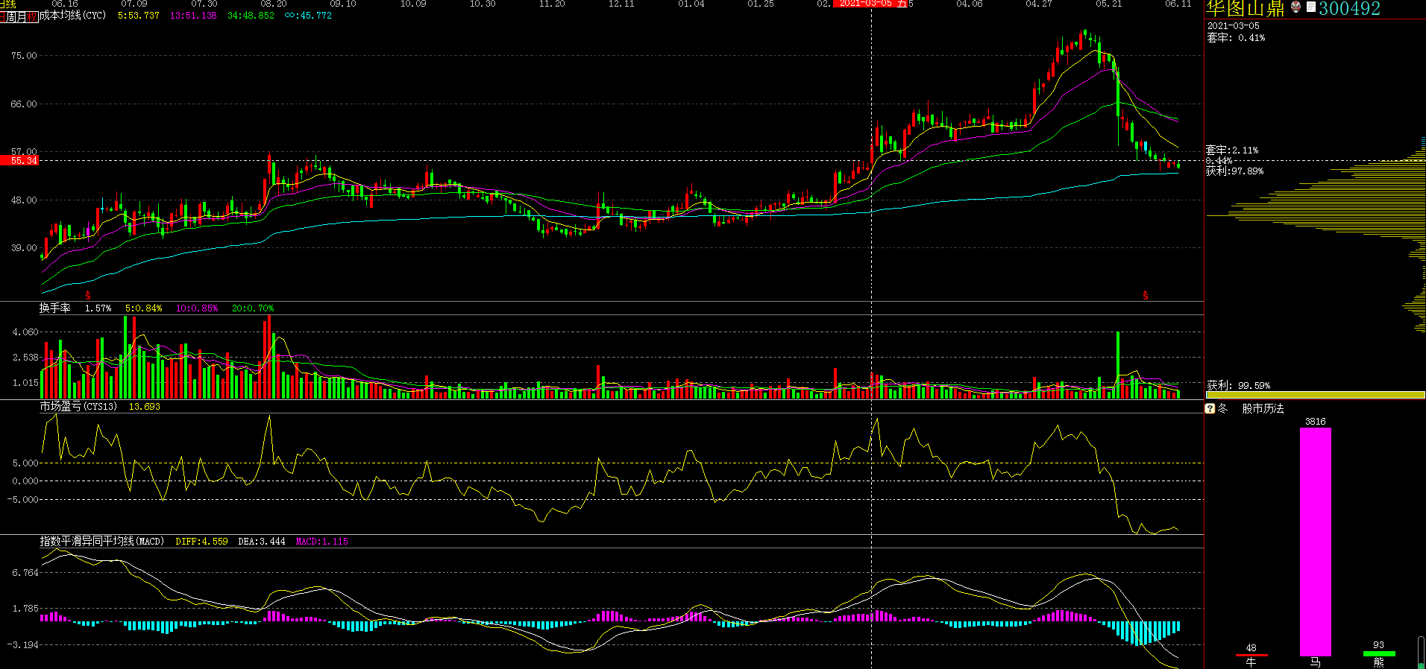Click the 市场盈亏(CYS13) indicator label
The height and width of the screenshot is (669, 1426).
coord(78,406)
